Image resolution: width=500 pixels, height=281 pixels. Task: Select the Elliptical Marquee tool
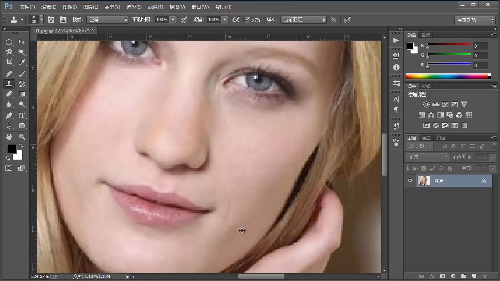pos(9,42)
